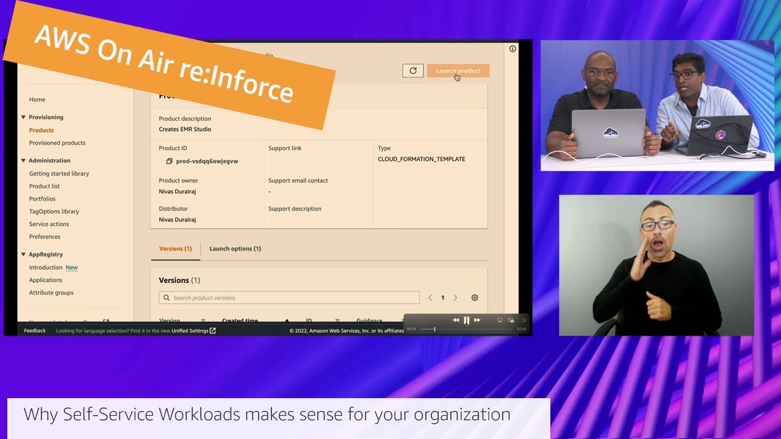Open Attribute groups in sidebar
This screenshot has width=781, height=439.
[x=51, y=293]
